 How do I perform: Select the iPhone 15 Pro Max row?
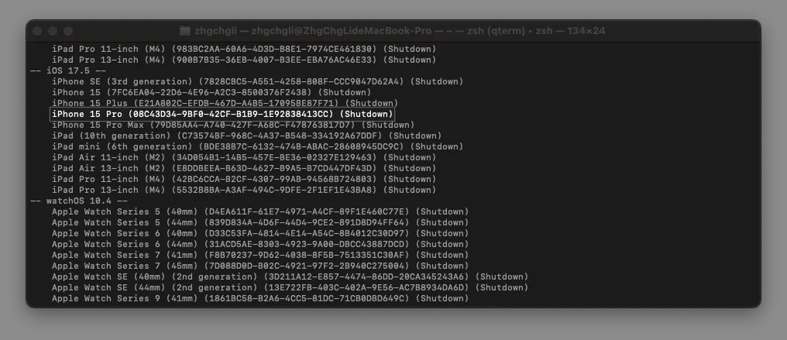pos(232,125)
